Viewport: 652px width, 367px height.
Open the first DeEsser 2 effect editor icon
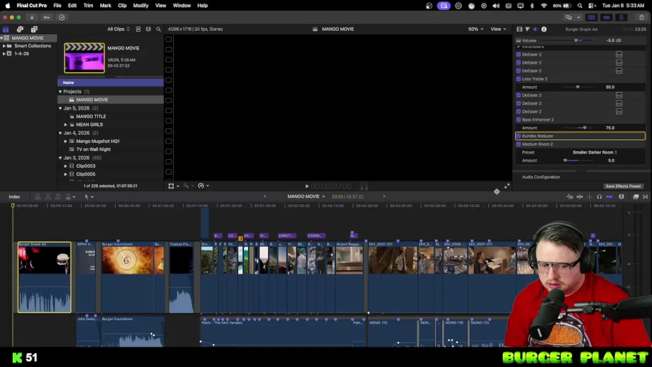[x=619, y=55]
